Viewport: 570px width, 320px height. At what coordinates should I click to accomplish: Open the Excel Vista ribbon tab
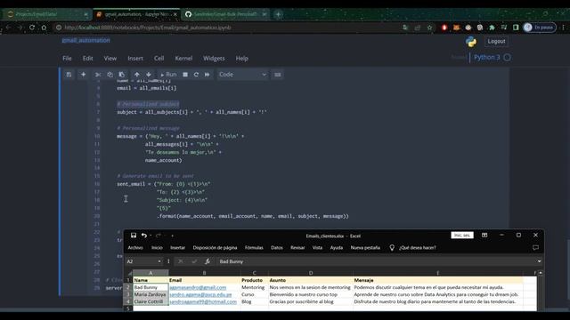point(317,247)
